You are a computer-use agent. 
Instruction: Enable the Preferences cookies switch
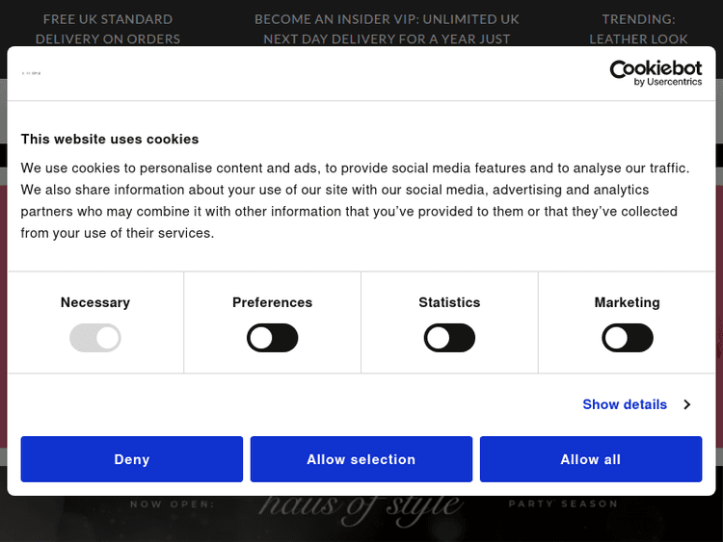point(273,338)
